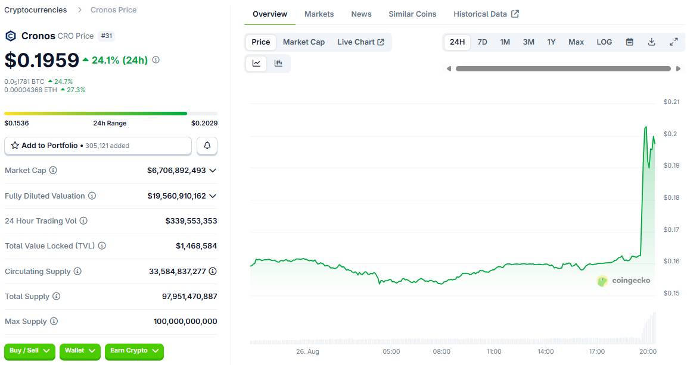
Task: Select the 7D time range
Action: [x=483, y=42]
